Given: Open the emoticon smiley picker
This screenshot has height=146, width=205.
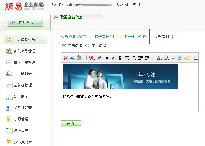Looking at the screenshot, I should pos(187,58).
